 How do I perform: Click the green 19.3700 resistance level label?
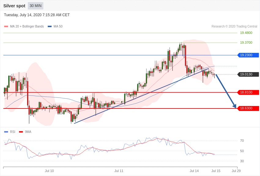pos(246,42)
